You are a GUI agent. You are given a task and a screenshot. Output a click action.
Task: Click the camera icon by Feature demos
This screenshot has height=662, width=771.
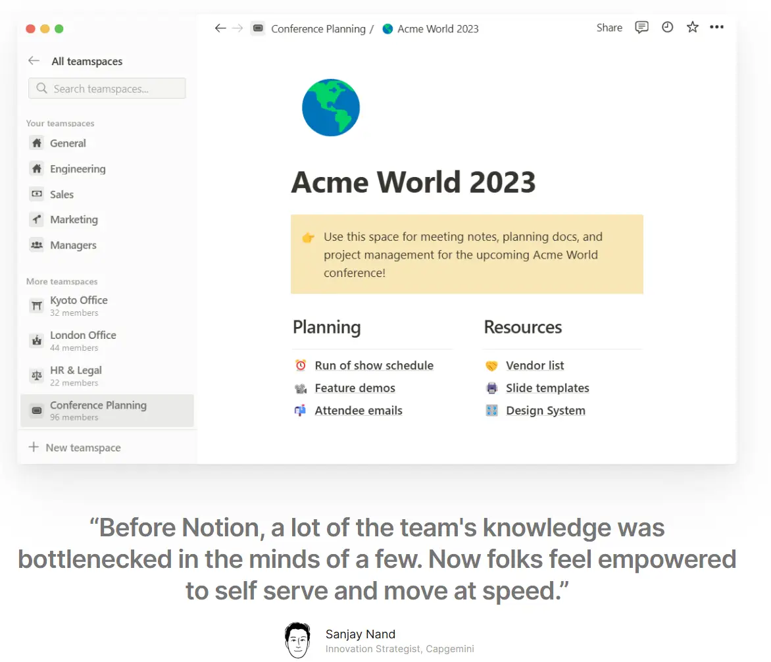(x=301, y=388)
